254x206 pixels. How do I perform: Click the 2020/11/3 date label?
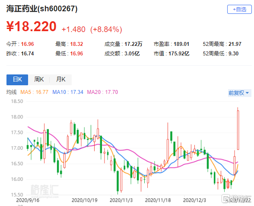coord(121,200)
